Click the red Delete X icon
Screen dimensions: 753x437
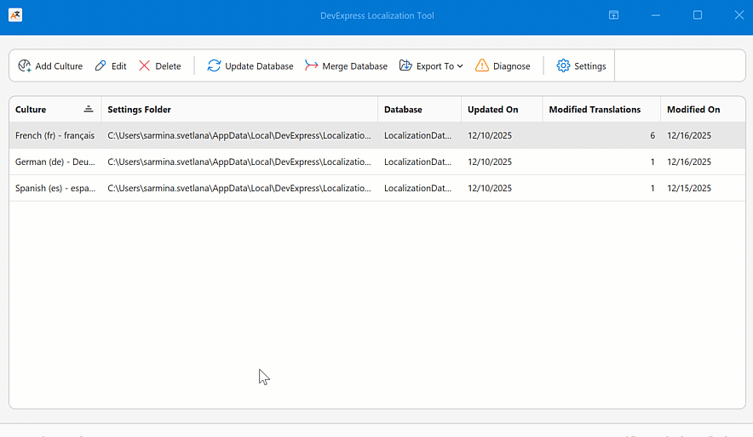click(144, 65)
